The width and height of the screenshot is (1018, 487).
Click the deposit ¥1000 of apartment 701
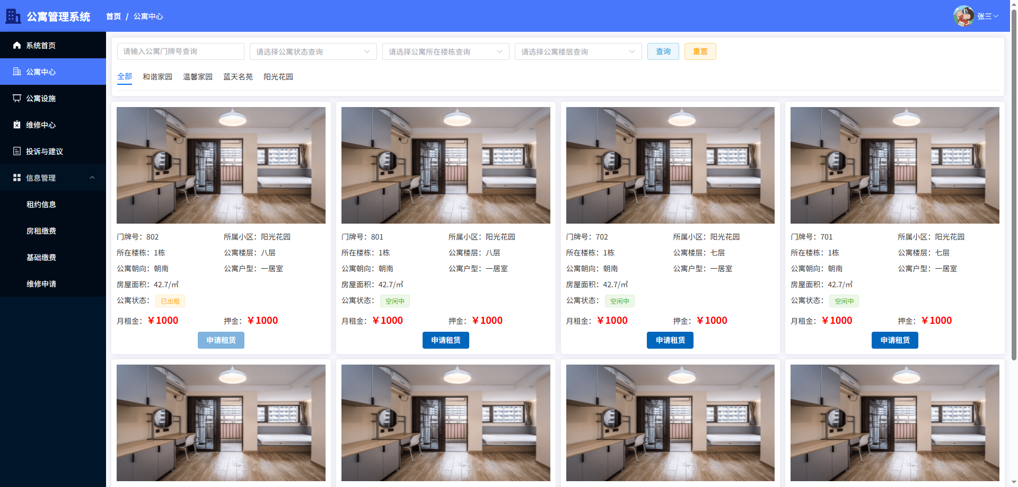point(936,321)
